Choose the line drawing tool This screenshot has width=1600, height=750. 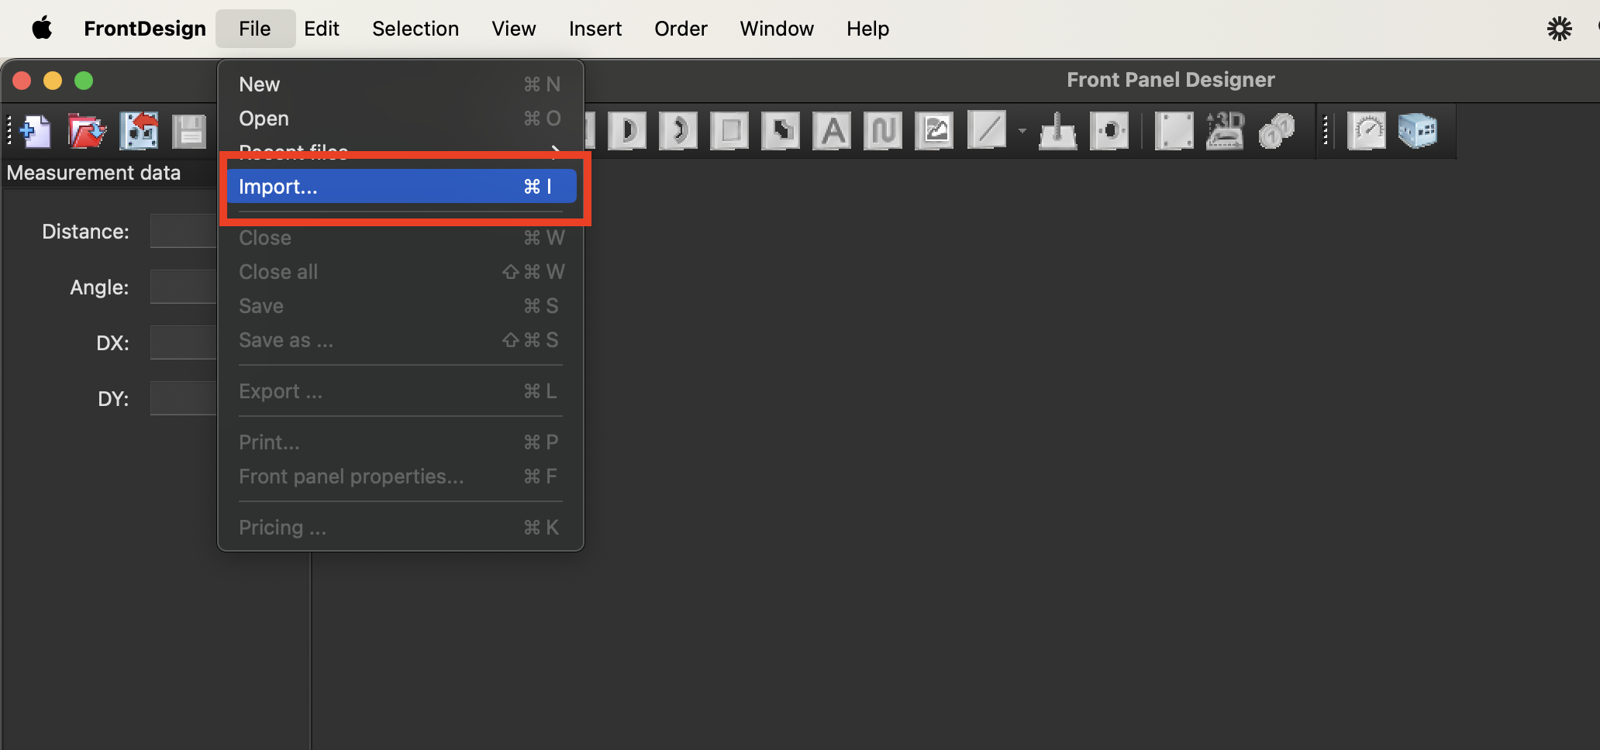coord(987,131)
